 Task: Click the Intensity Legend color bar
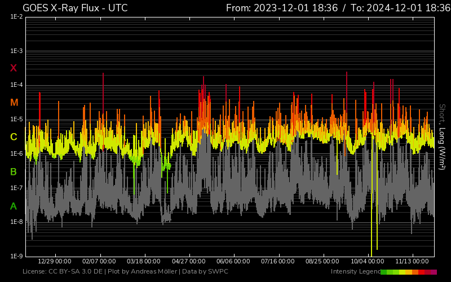click(408, 272)
